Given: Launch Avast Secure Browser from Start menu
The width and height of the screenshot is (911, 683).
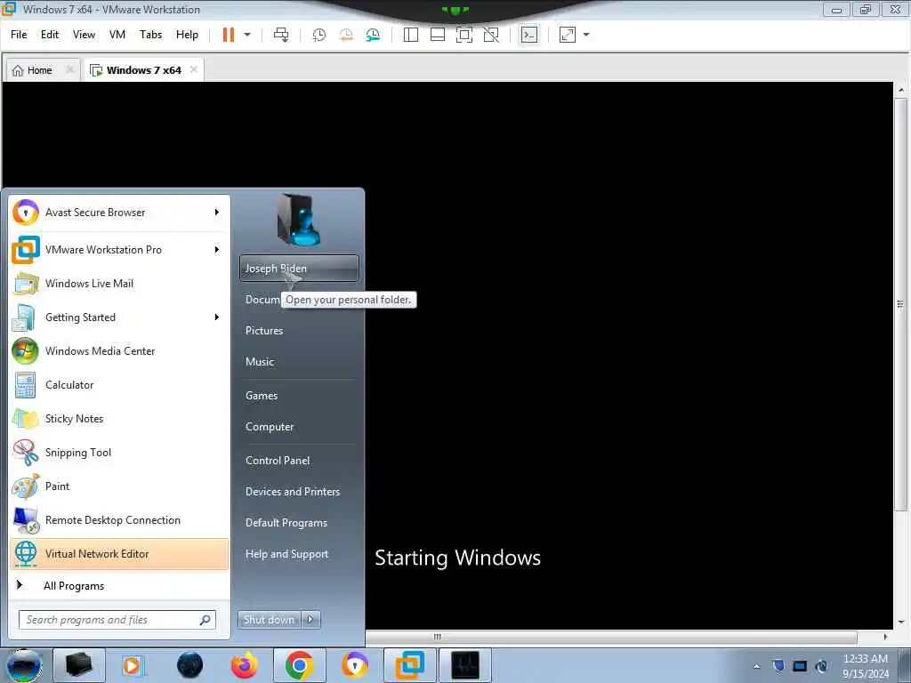Looking at the screenshot, I should [x=95, y=213].
